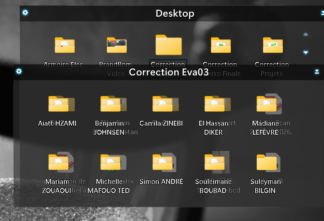Click the Camila ZINEBI name label
The width and height of the screenshot is (324, 221).
coord(161,123)
